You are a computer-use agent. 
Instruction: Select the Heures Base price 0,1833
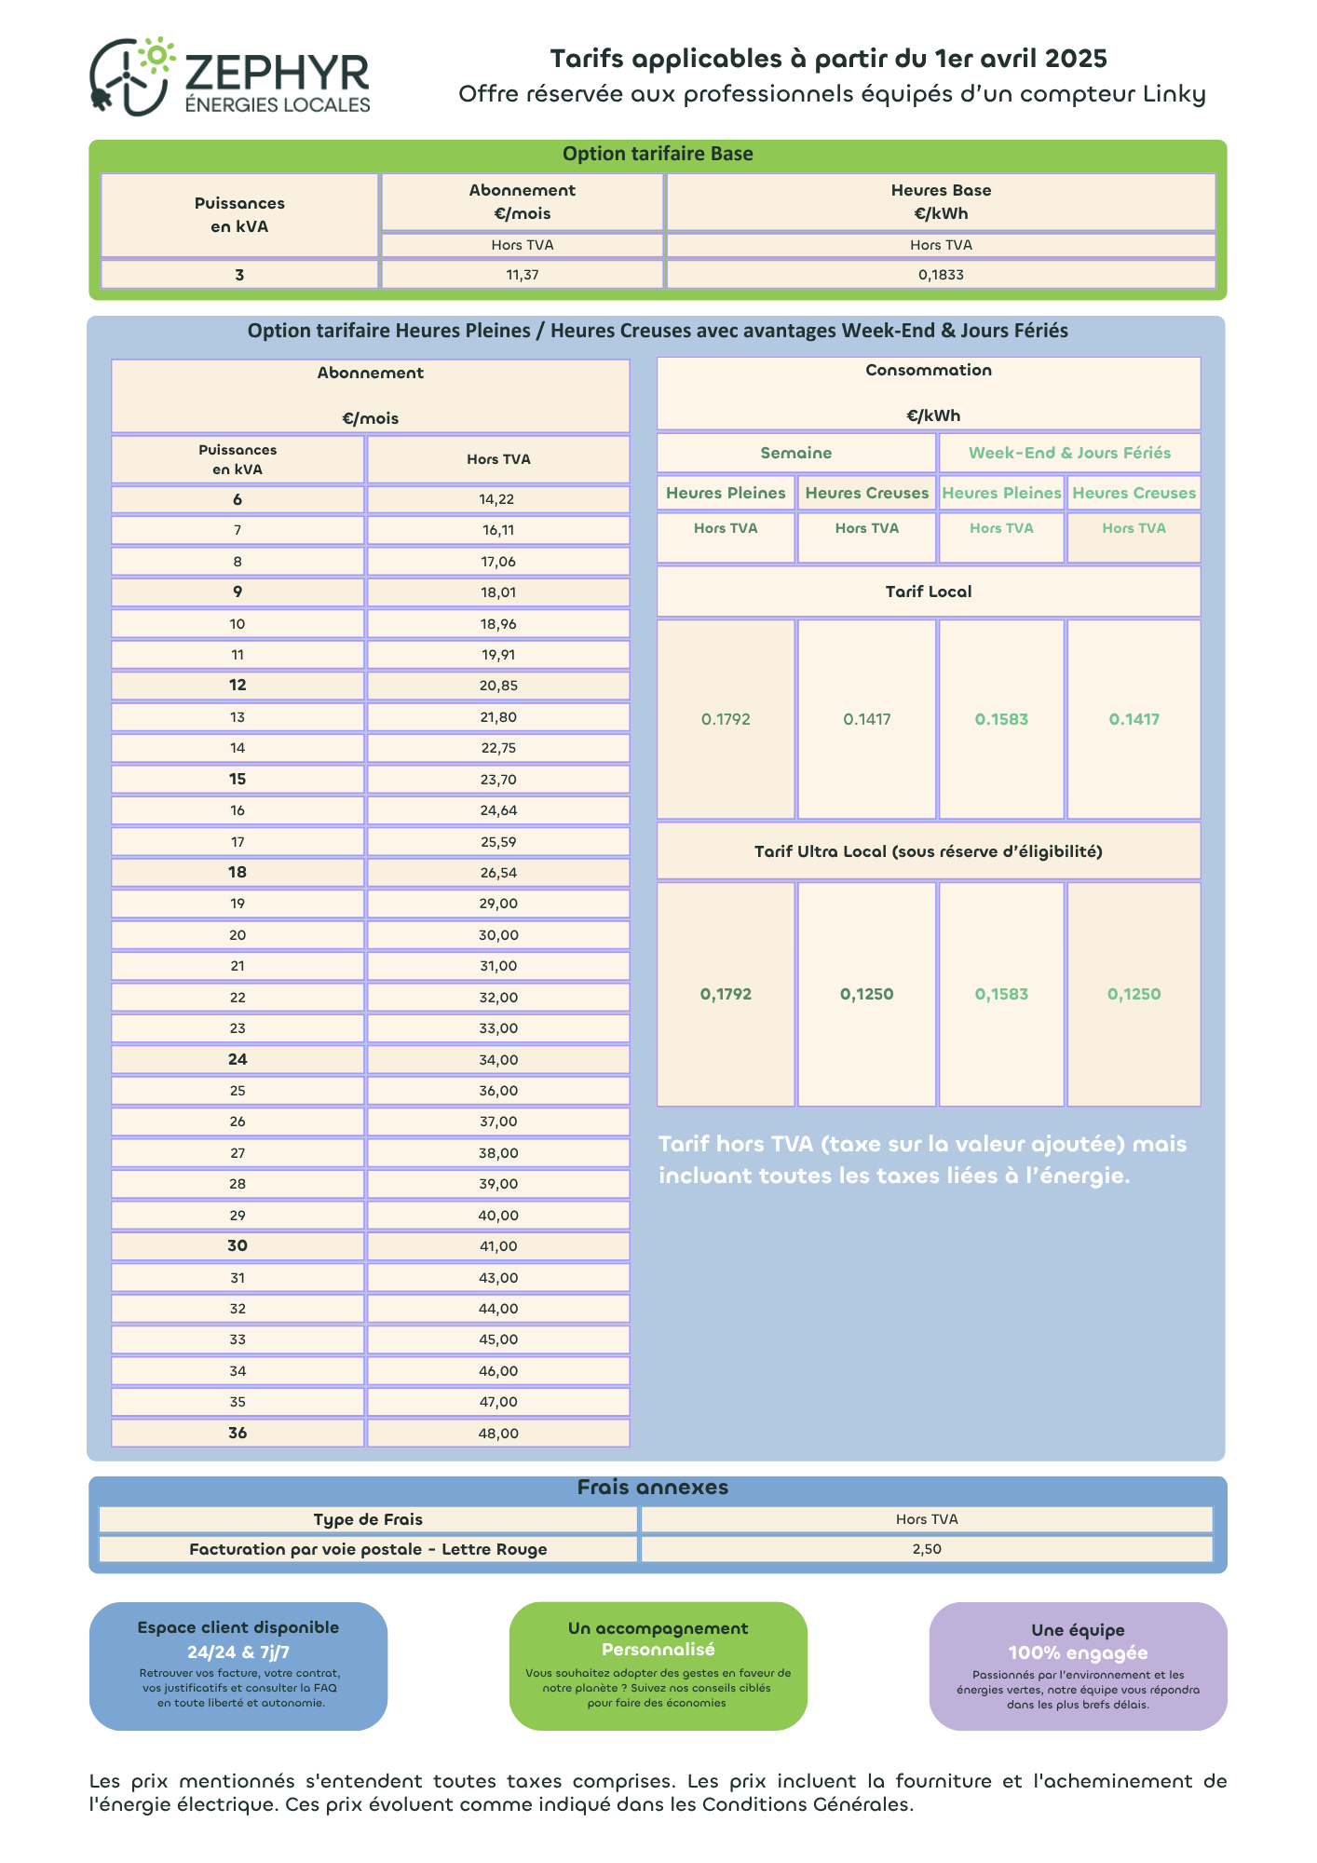coord(941,275)
